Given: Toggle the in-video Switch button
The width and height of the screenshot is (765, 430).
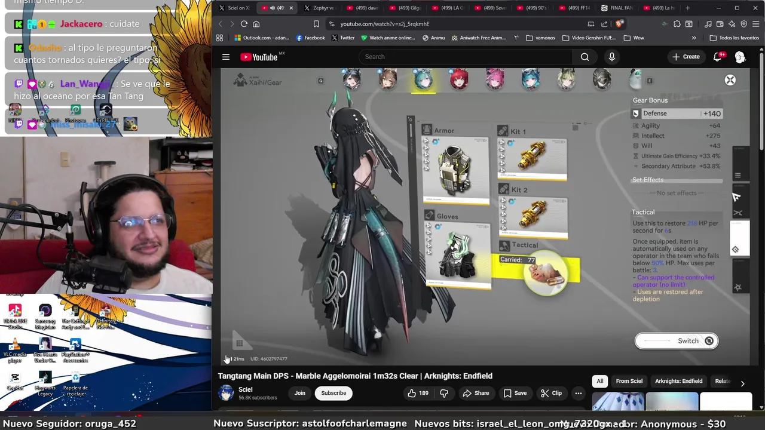Looking at the screenshot, I should pos(676,341).
